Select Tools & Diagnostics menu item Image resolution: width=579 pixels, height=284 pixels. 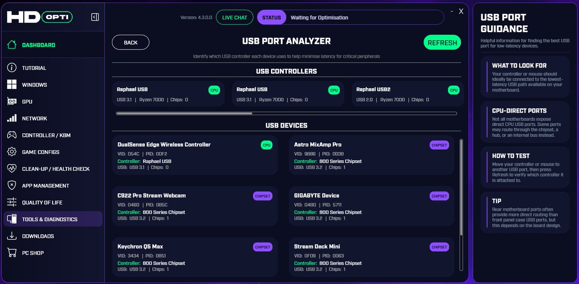pos(53,219)
